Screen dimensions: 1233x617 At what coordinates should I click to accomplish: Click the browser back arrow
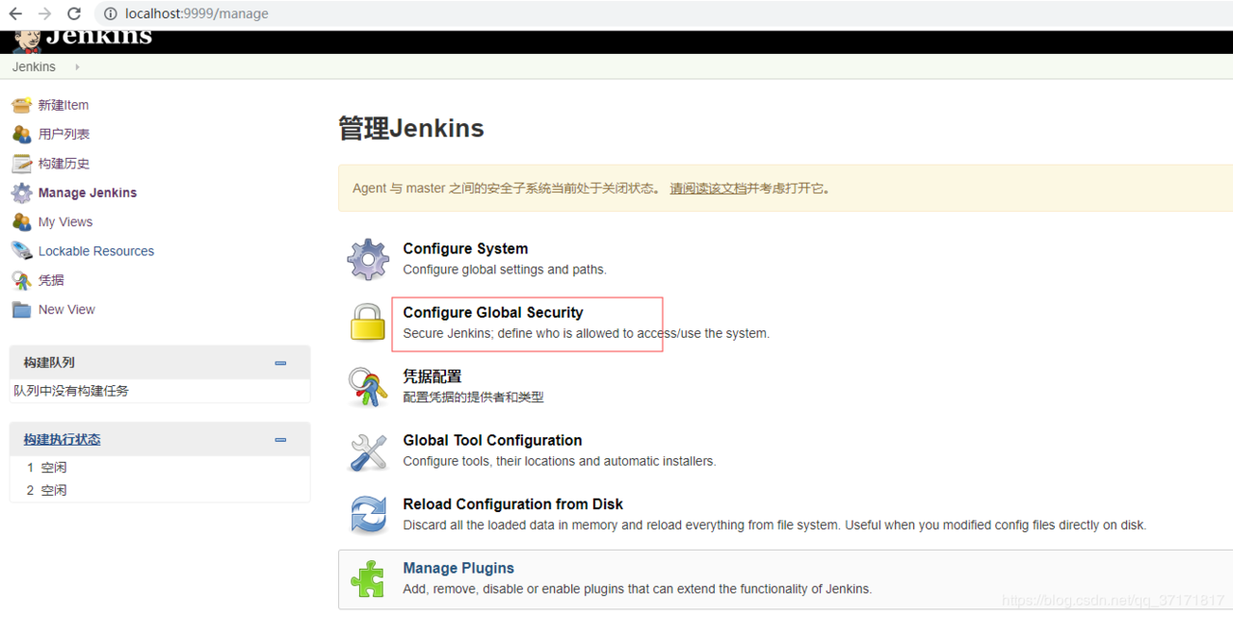[x=15, y=13]
